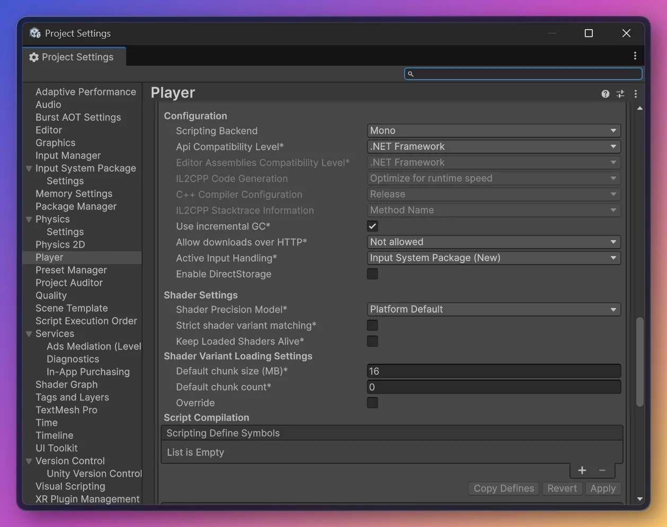This screenshot has height=527, width=667.
Task: Open the Quality settings category
Action: pos(51,295)
